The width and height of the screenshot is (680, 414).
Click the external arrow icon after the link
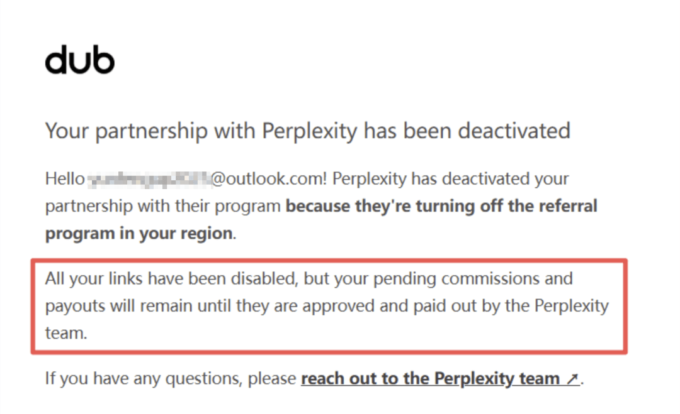point(572,379)
